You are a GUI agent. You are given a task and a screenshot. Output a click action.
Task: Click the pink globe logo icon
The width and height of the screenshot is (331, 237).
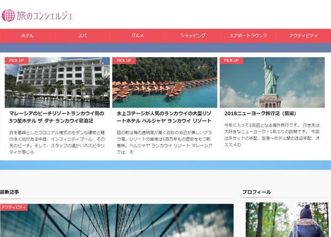(8, 15)
